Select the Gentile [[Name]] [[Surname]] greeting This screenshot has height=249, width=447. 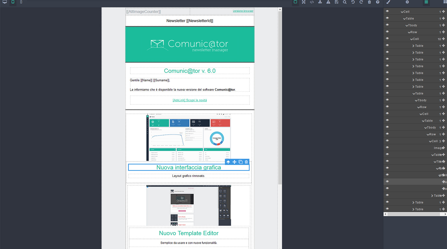(150, 80)
